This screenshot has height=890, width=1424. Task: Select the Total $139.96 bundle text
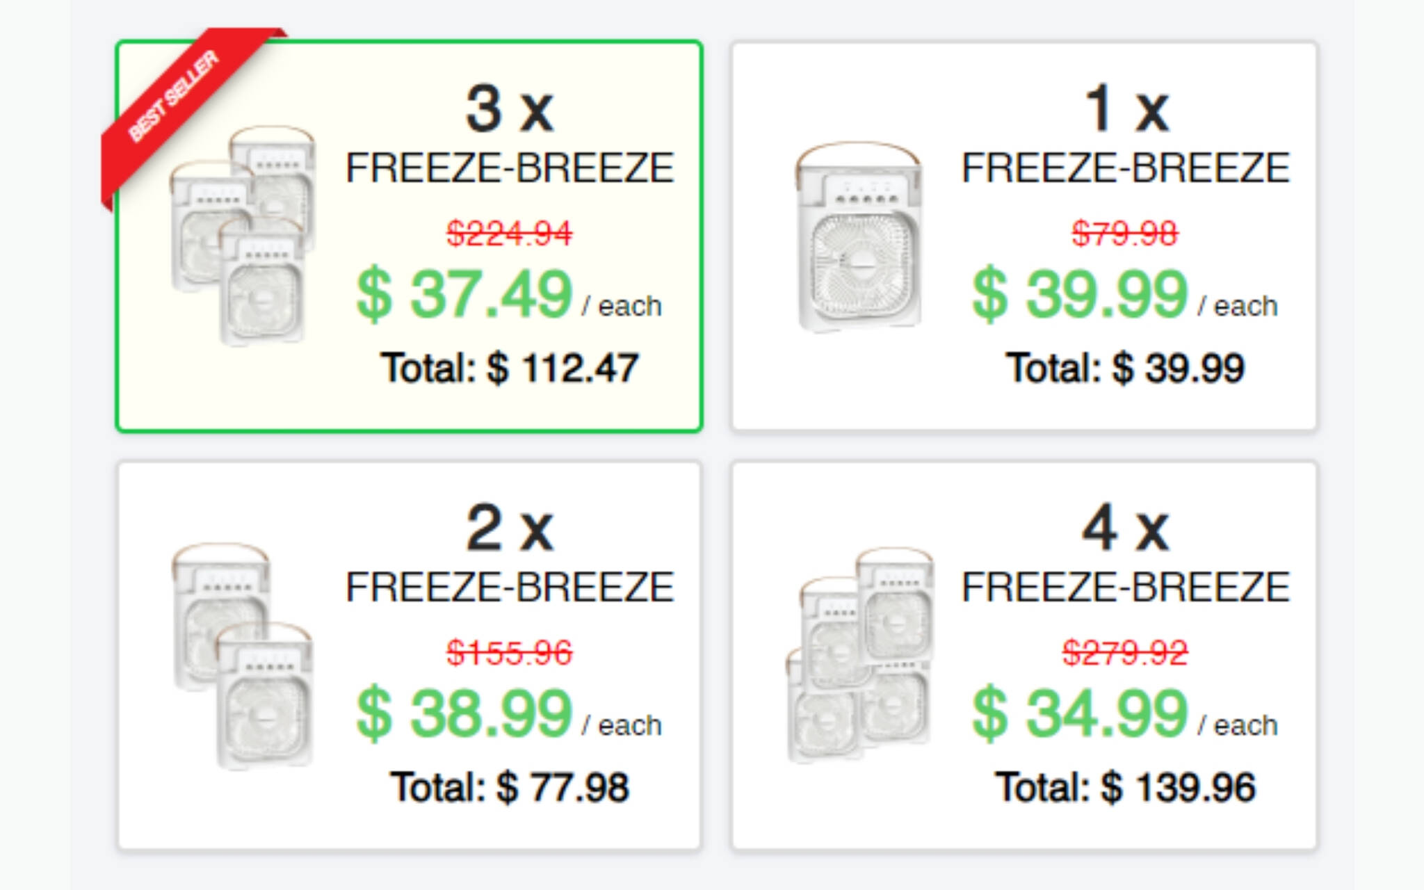point(1124,787)
